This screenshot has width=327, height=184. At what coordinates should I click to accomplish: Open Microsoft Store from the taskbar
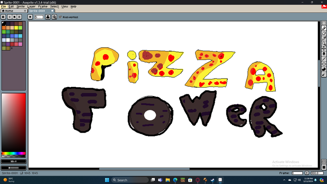(x=190, y=180)
